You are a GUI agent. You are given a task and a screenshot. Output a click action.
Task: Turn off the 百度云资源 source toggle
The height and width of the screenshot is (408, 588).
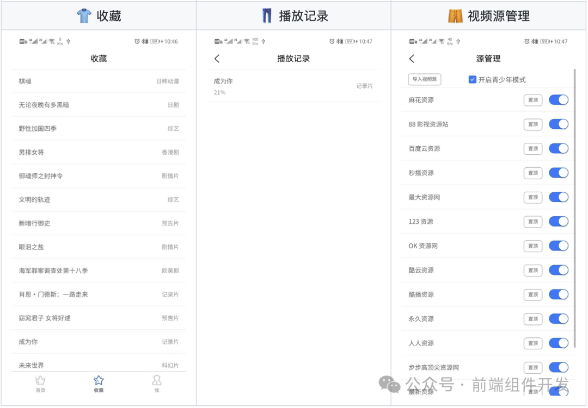559,148
